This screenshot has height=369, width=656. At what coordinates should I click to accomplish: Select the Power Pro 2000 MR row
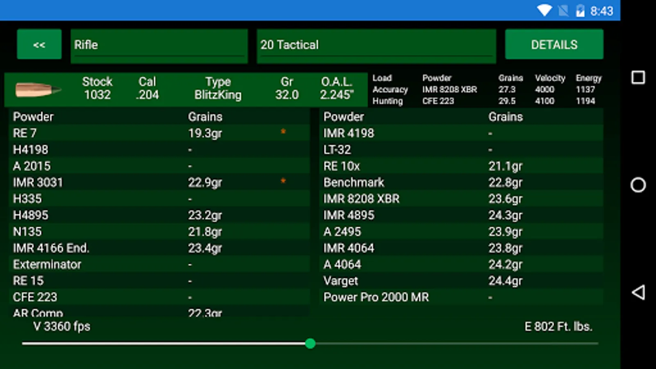point(461,297)
